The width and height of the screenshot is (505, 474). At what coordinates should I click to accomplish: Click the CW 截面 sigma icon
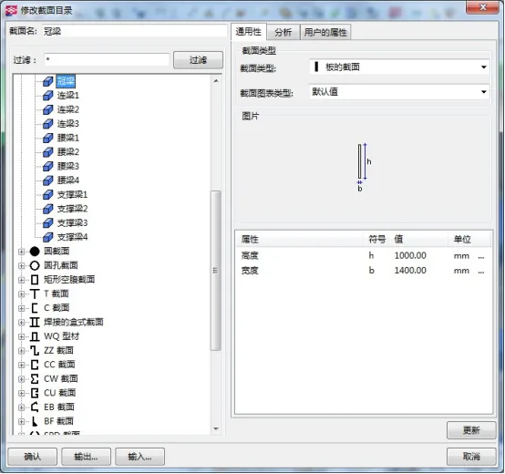point(35,379)
